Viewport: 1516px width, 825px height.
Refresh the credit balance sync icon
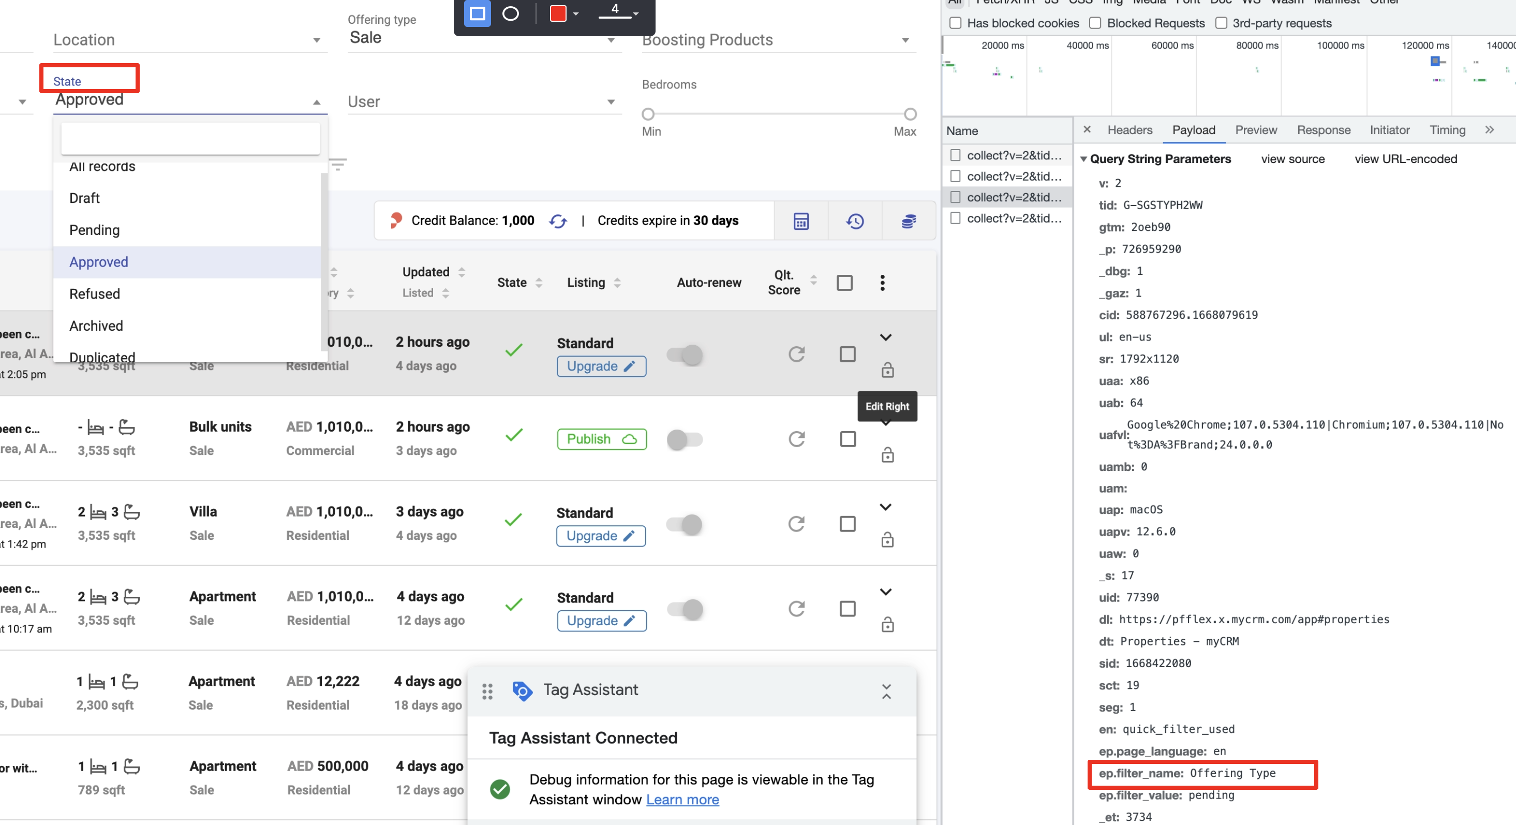[557, 221]
